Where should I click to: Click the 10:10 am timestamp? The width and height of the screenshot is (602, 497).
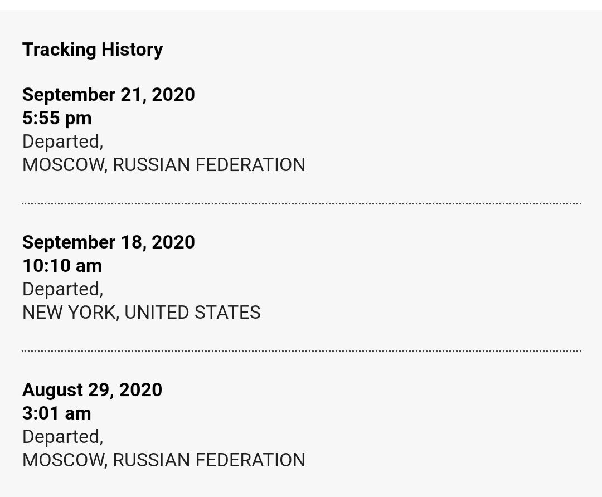coord(62,266)
